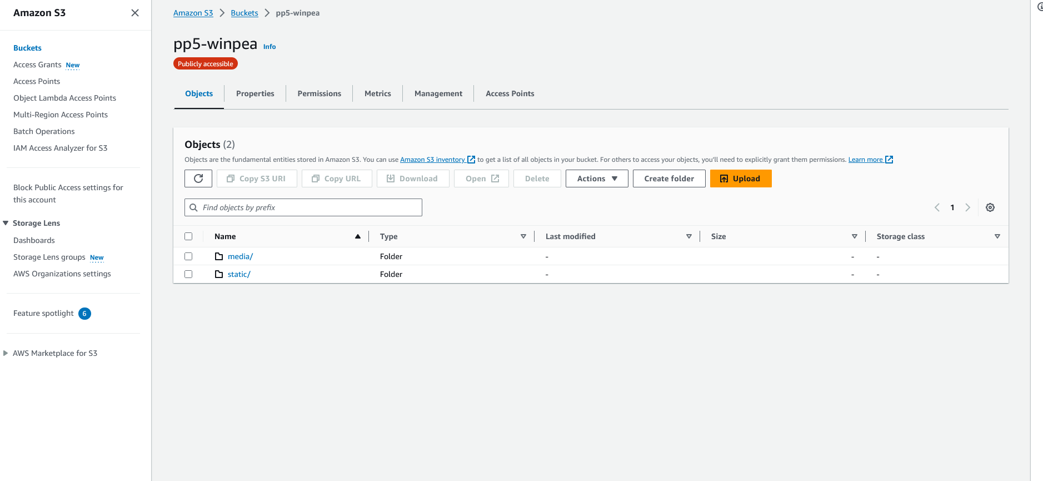The image size is (1043, 481).
Task: Open Access Points in the sidebar
Action: pos(37,81)
